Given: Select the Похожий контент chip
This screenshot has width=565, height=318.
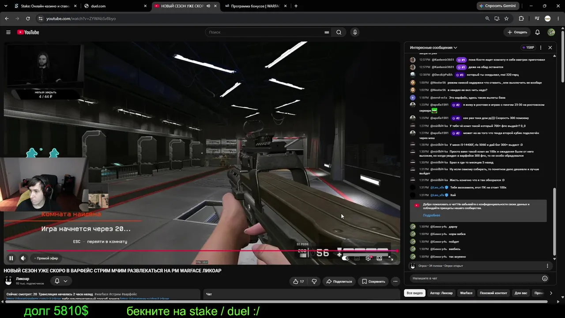Looking at the screenshot, I should pos(493,293).
